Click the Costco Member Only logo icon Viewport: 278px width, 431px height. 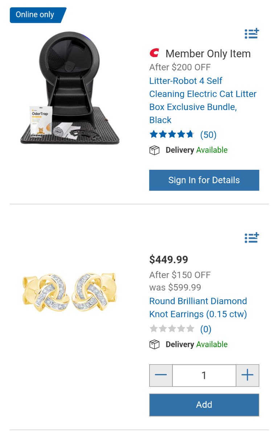[154, 53]
